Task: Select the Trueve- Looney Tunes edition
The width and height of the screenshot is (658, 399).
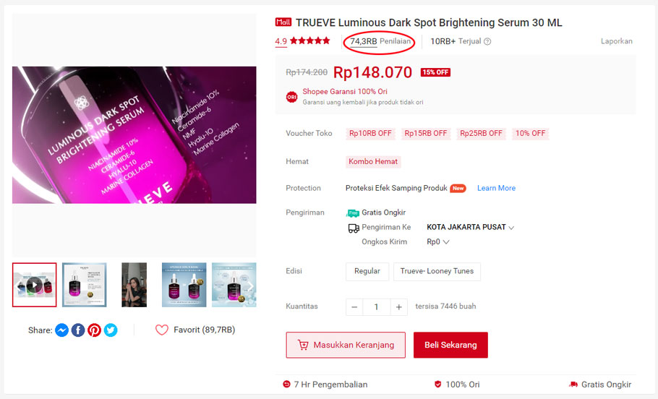Action: (437, 272)
